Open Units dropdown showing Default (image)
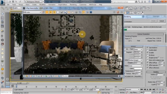This screenshot has height=94, width=167. point(135,60)
